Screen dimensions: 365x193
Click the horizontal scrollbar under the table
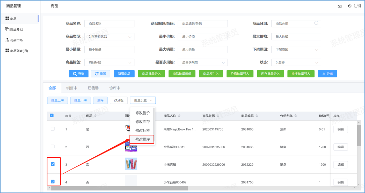(x=119, y=188)
